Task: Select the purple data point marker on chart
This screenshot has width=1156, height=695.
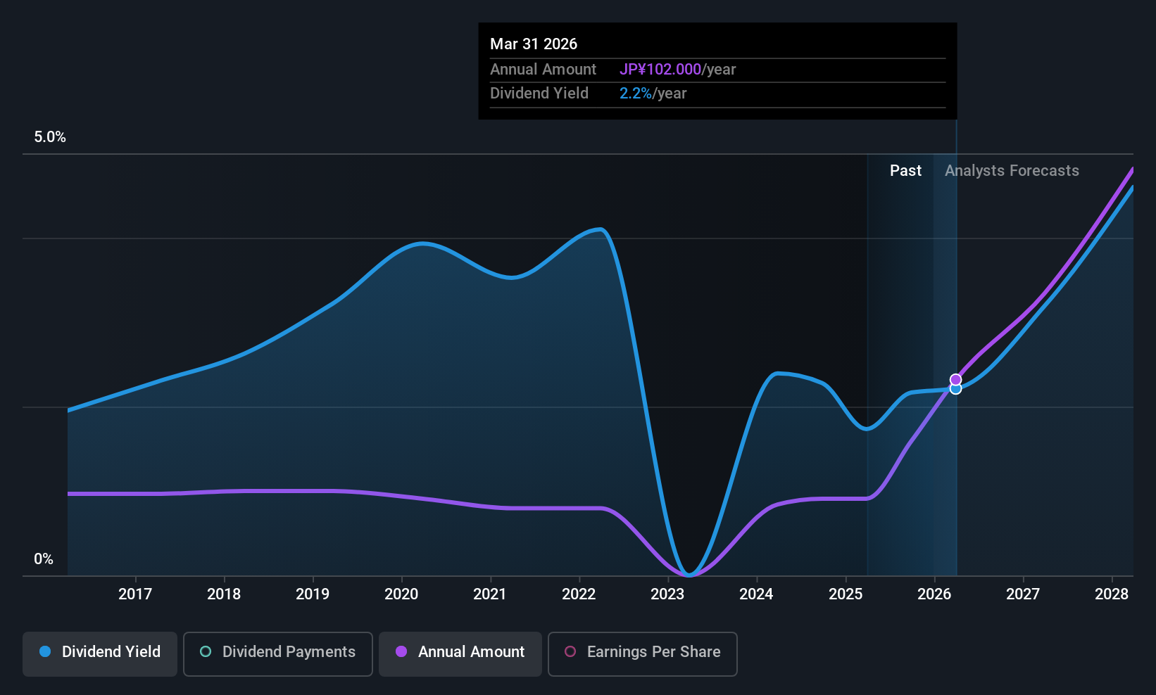Action: tap(955, 380)
